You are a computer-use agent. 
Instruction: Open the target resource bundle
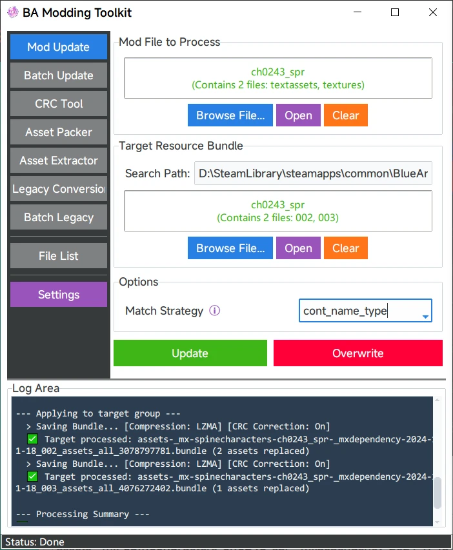tap(299, 248)
